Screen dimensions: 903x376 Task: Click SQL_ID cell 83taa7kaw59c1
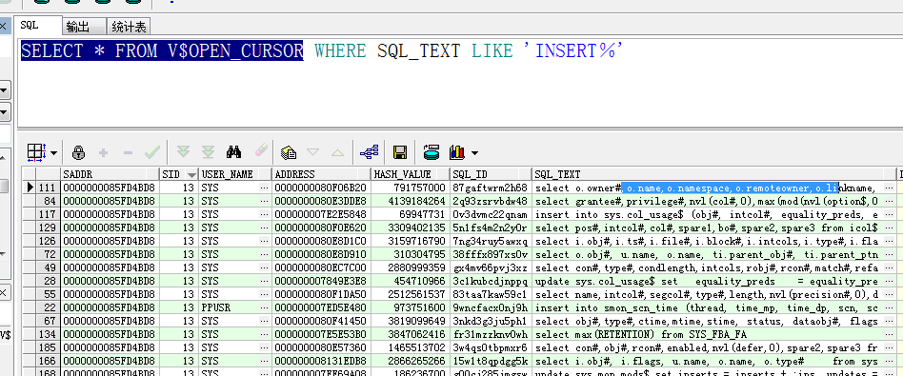491,294
